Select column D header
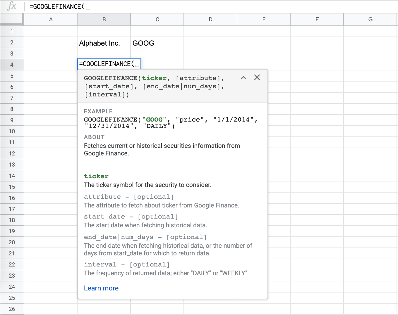398x315 pixels. tap(210, 19)
